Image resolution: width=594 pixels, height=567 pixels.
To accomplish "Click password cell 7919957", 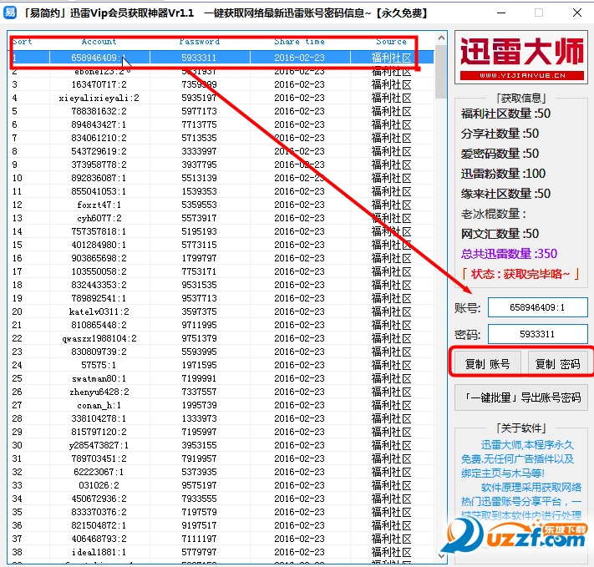I will pyautogui.click(x=200, y=458).
